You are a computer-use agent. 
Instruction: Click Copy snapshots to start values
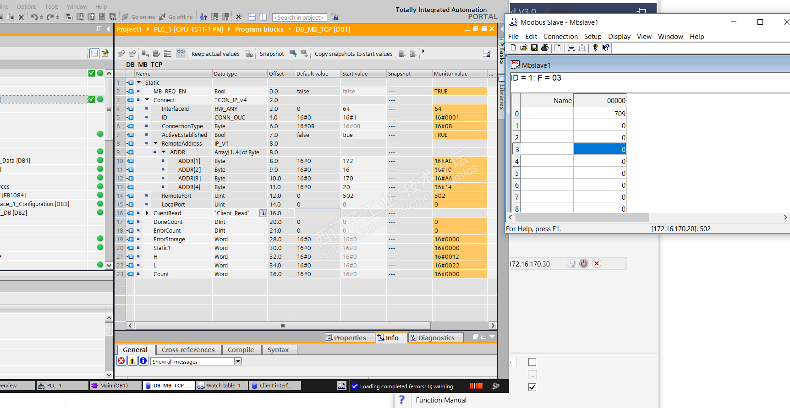click(354, 54)
